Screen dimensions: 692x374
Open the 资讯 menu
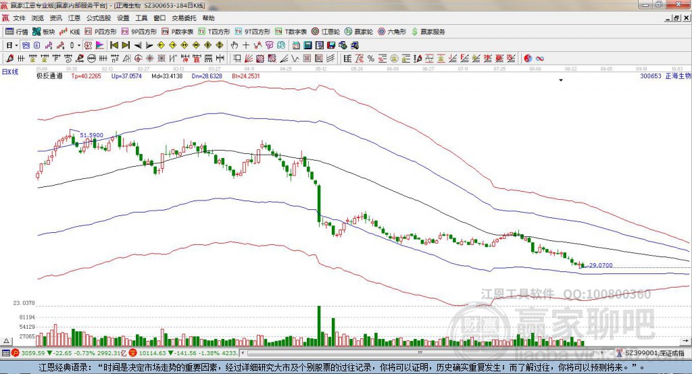click(55, 18)
